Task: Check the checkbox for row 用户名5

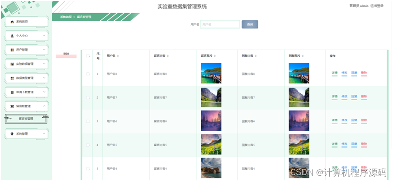Action: pyautogui.click(x=88, y=145)
